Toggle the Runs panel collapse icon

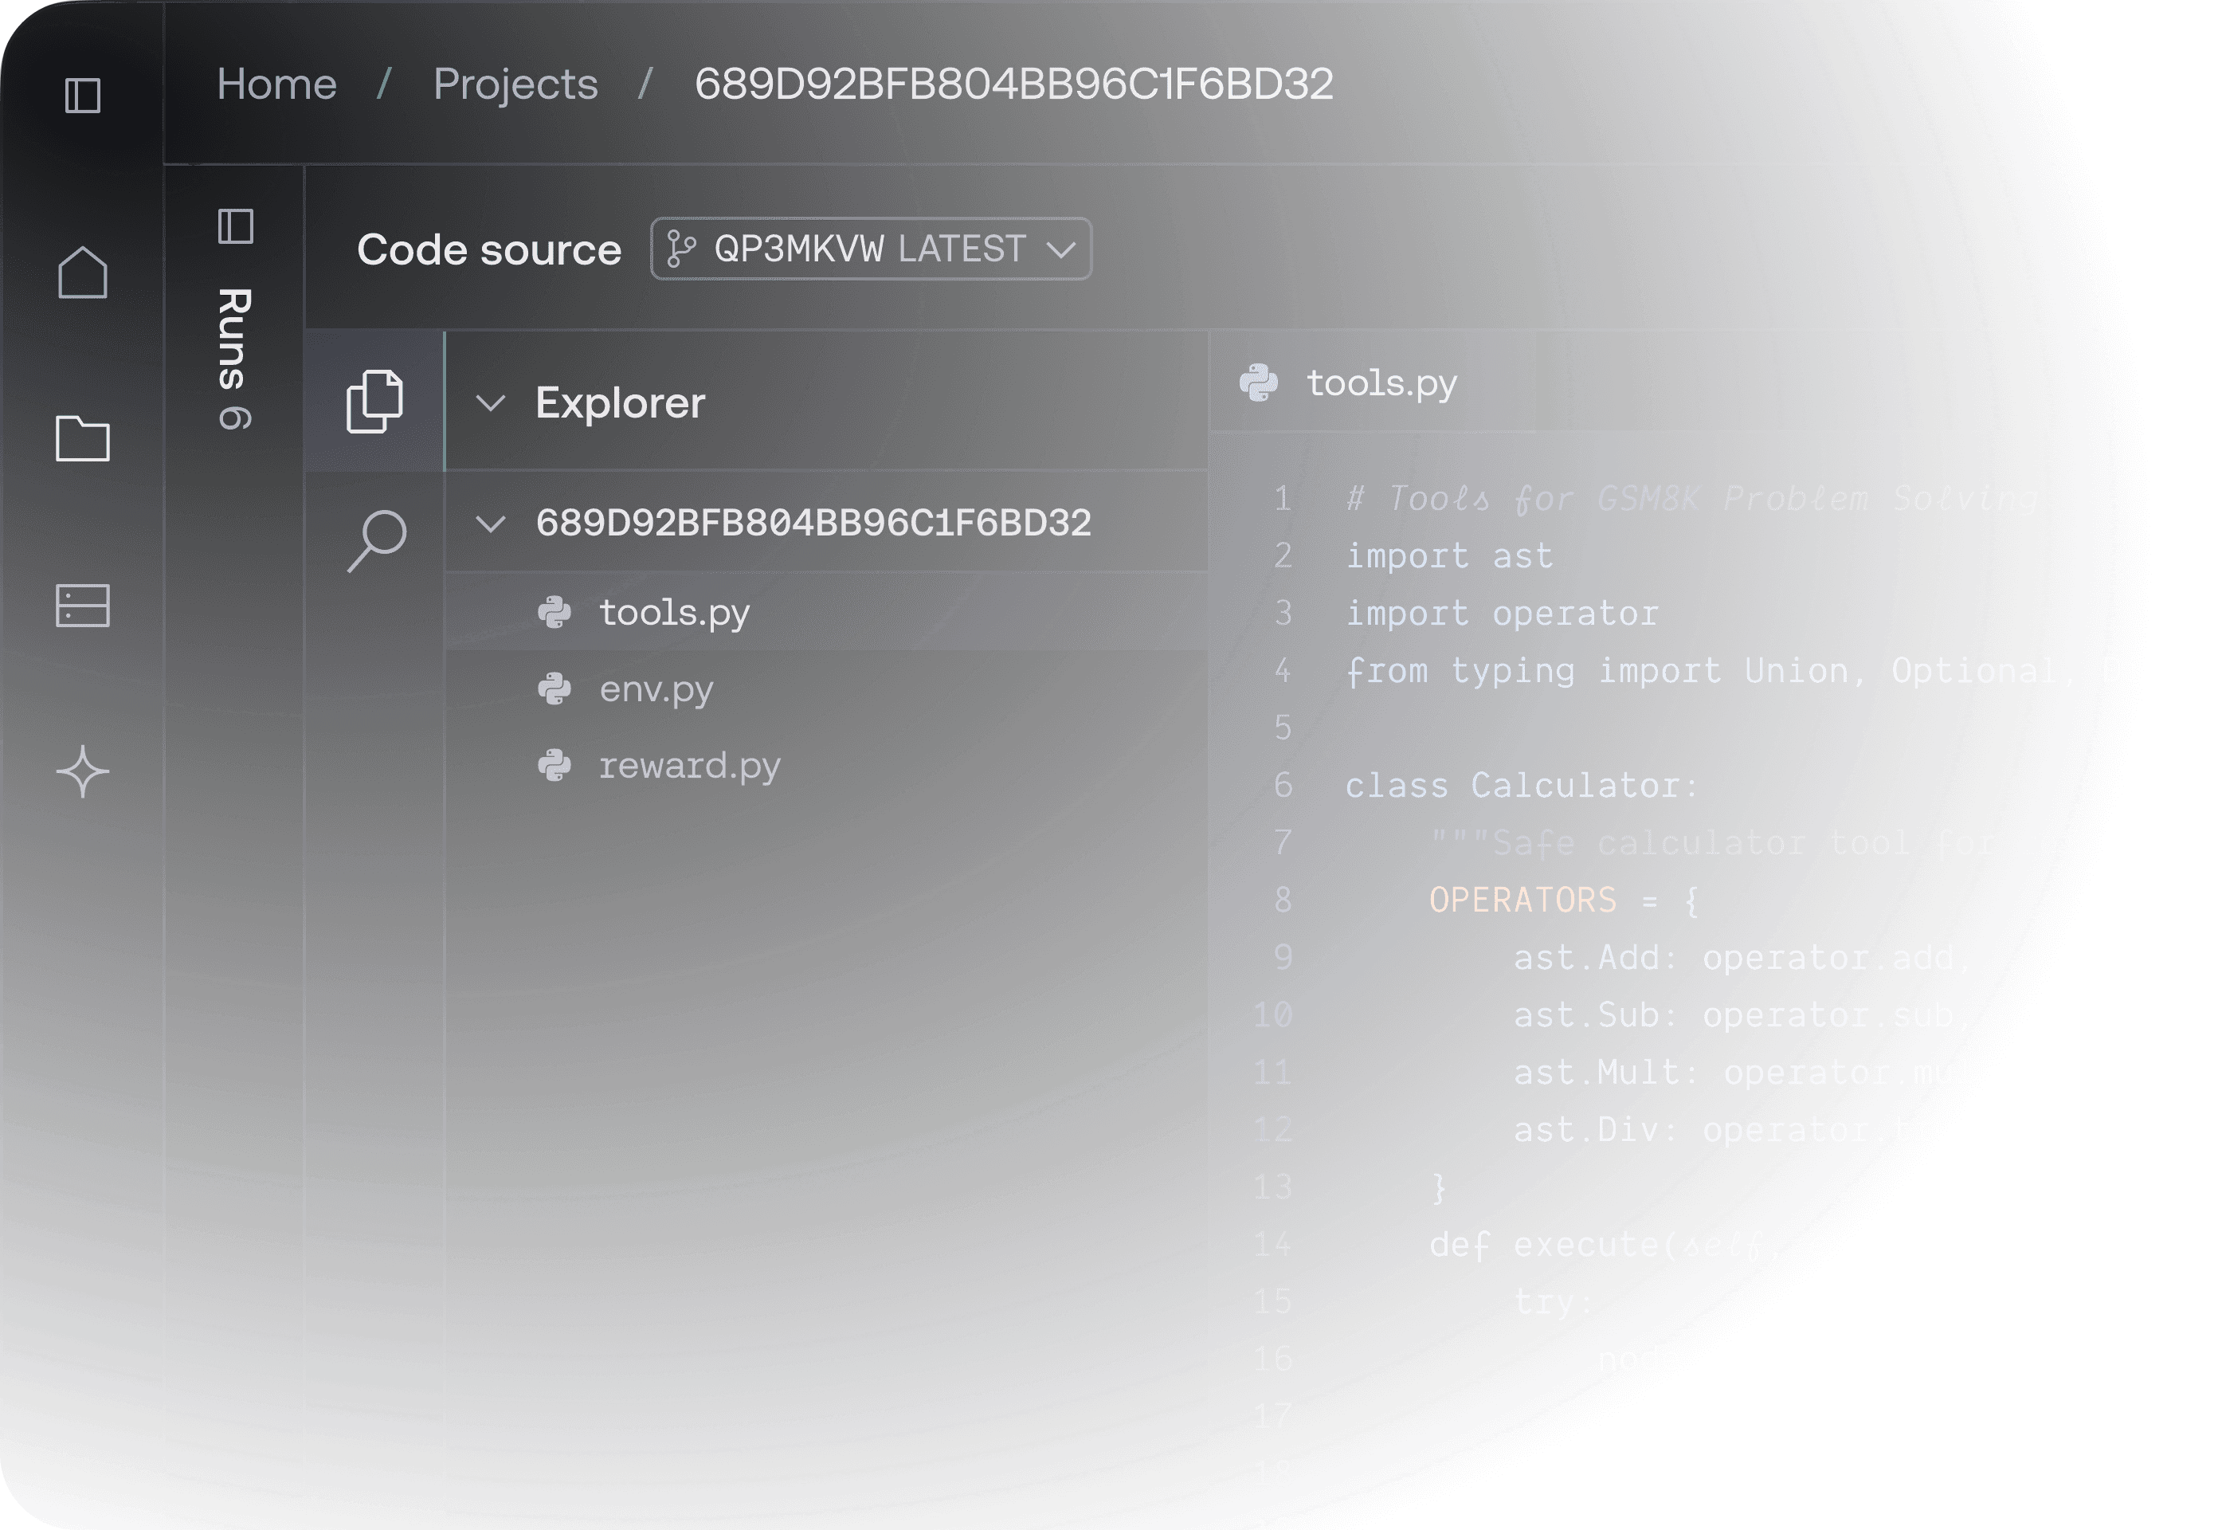(x=235, y=227)
